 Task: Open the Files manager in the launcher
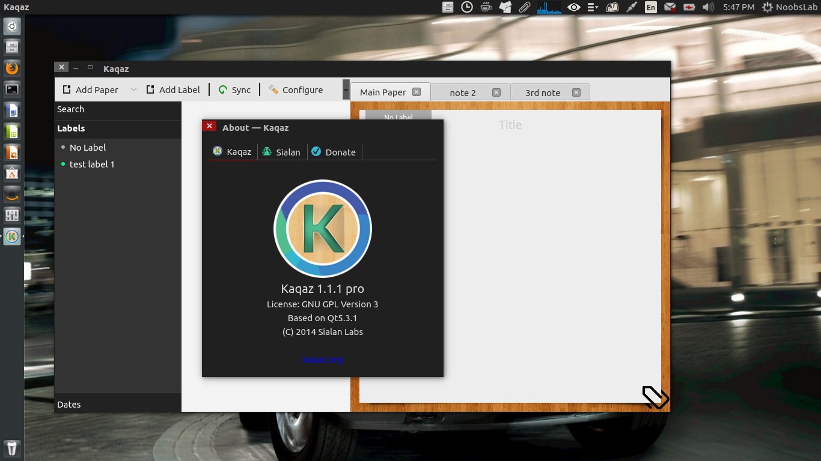point(13,47)
